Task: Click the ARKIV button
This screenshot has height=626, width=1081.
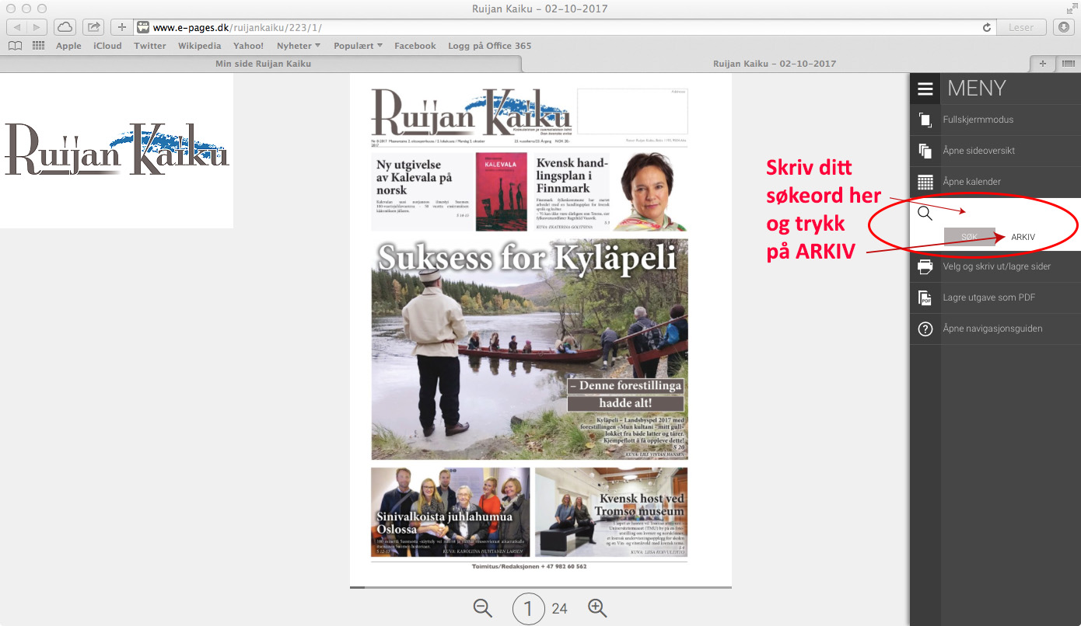Action: (x=1023, y=237)
